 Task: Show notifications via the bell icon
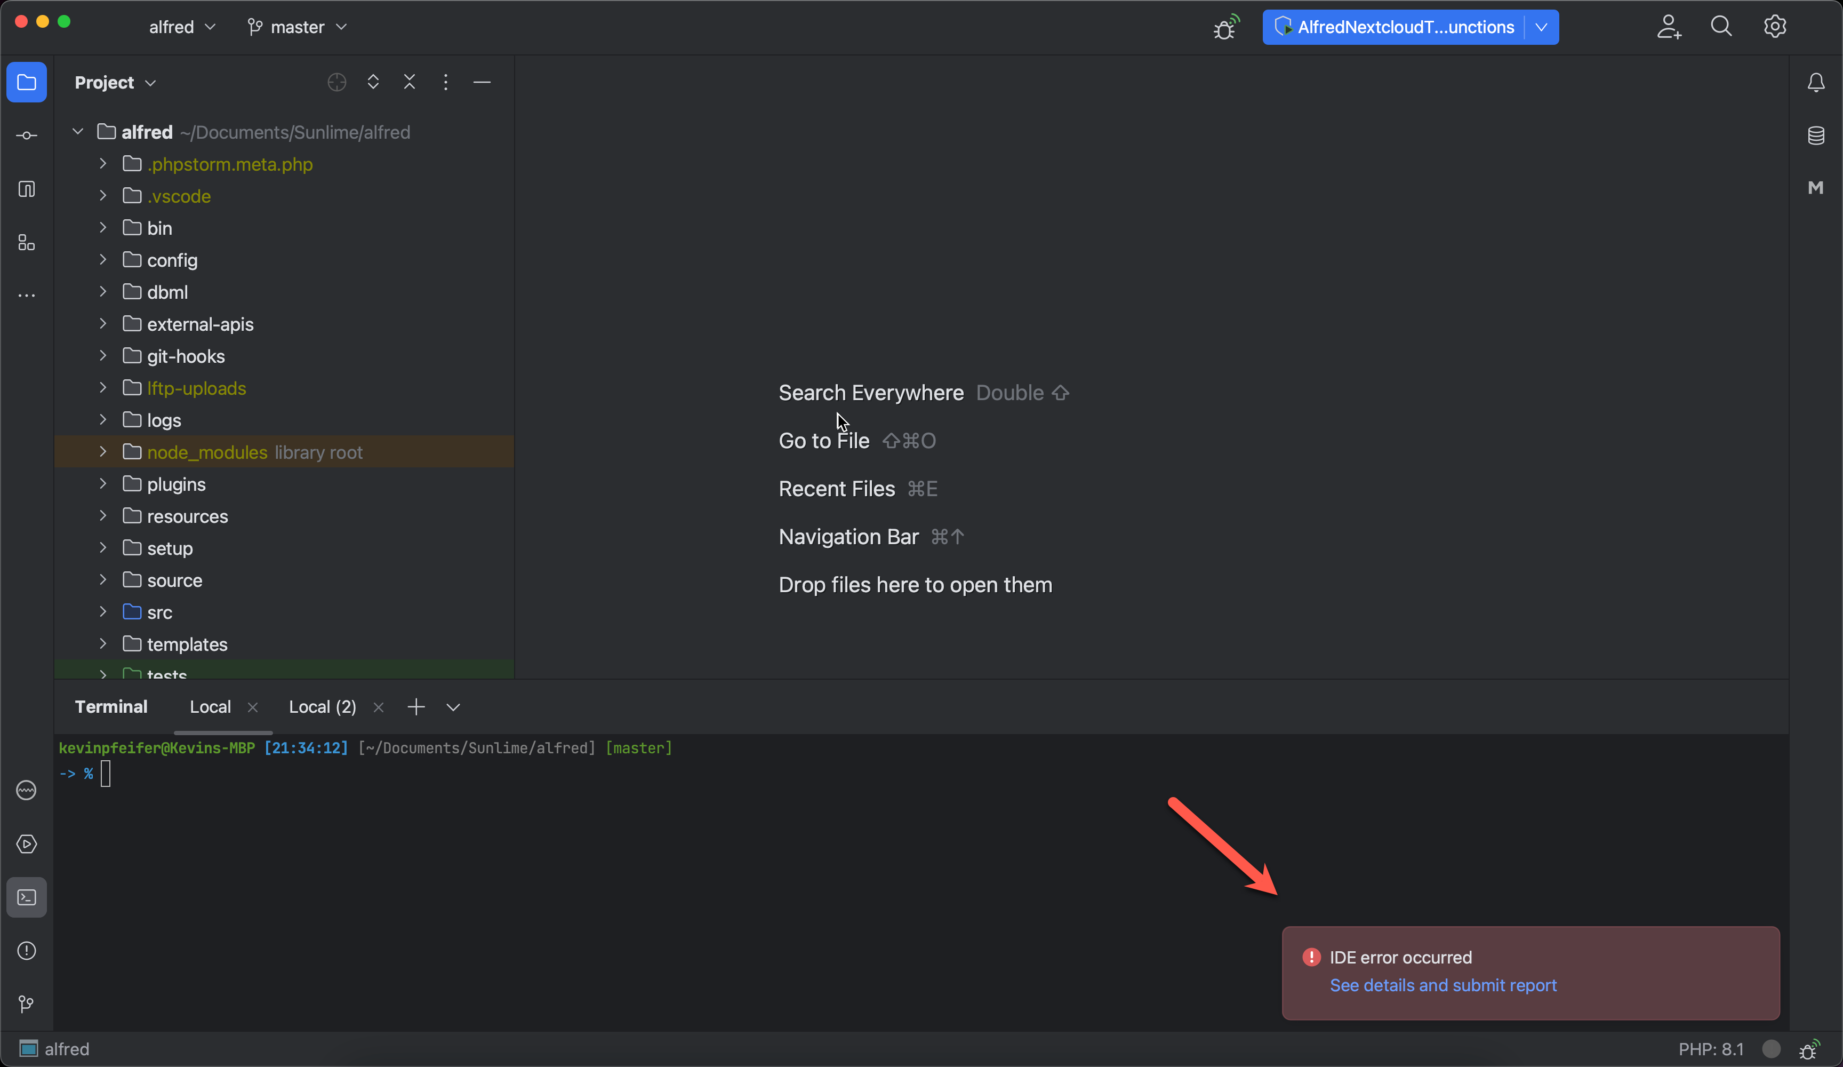(x=1817, y=82)
